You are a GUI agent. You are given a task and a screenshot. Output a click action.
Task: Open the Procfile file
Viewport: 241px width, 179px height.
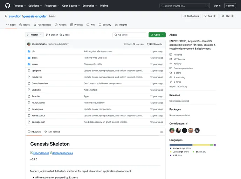(36, 96)
